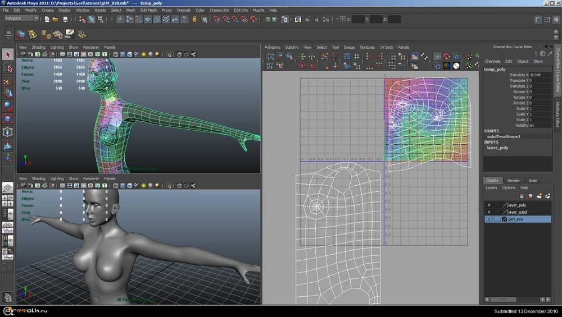Click the Save Scene disk icon
562x317 pixels.
65,19
